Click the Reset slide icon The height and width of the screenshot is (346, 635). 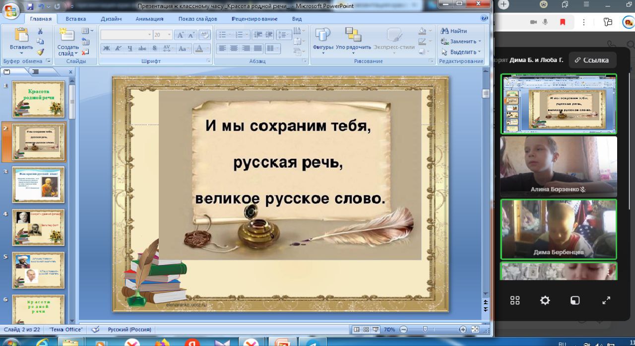click(x=85, y=42)
